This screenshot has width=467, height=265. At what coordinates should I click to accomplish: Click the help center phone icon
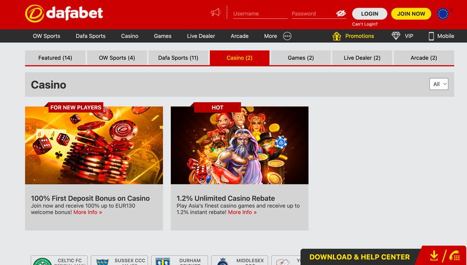454,256
